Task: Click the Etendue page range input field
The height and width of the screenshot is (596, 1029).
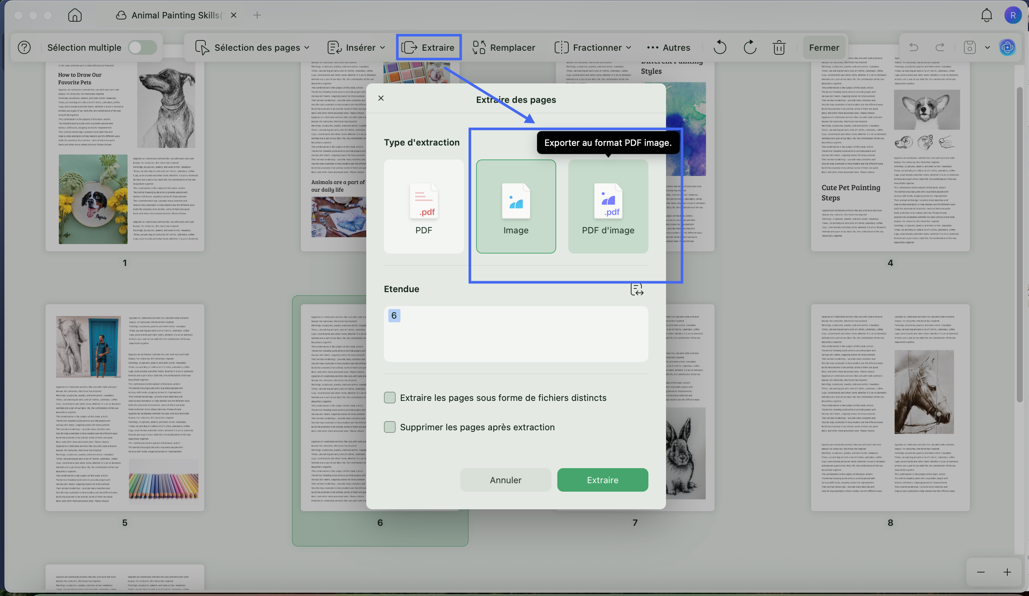Action: point(516,334)
